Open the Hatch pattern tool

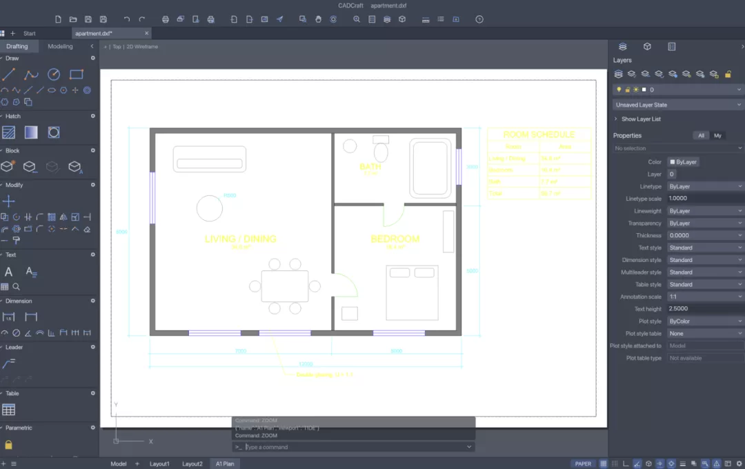pos(8,132)
